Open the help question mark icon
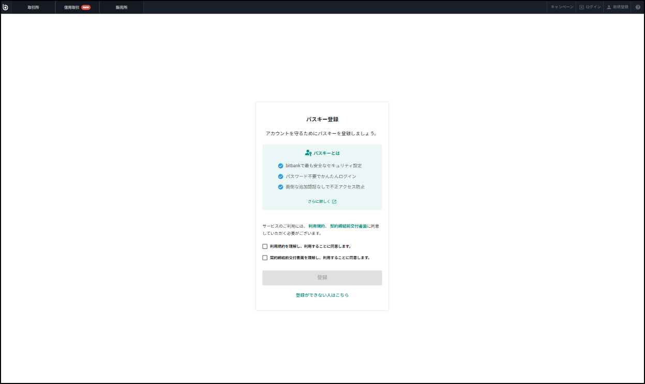Viewport: 645px width, 384px height. click(x=638, y=7)
